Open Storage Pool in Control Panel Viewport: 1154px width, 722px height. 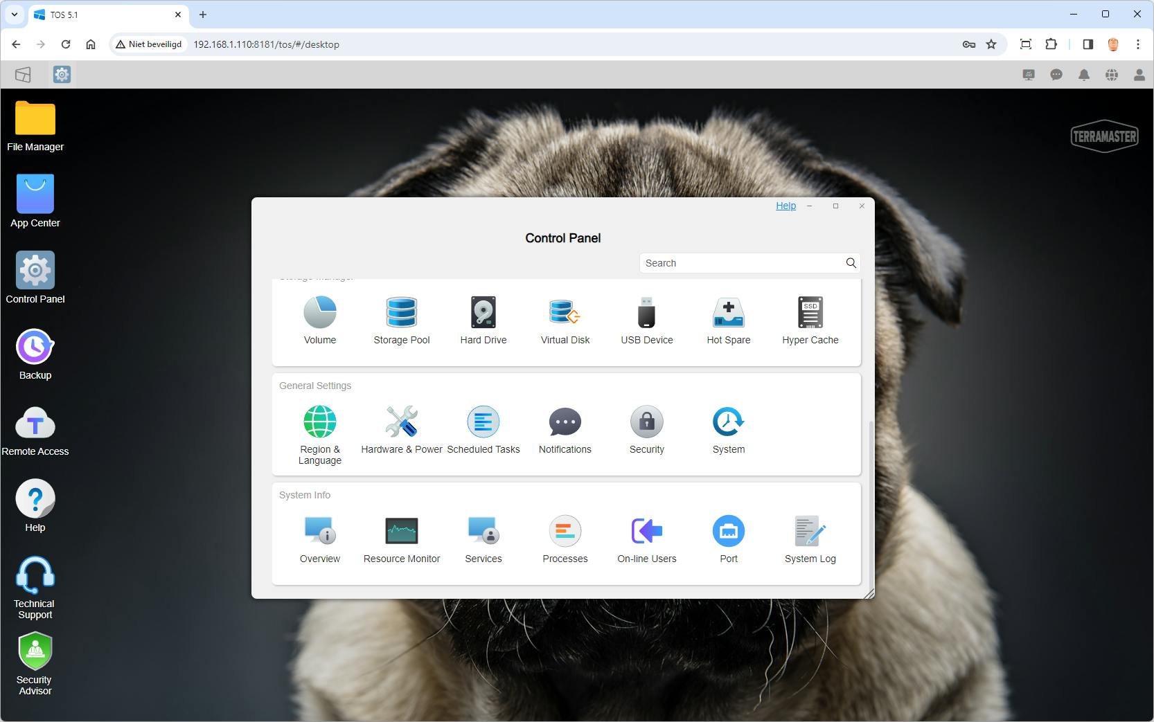(402, 321)
